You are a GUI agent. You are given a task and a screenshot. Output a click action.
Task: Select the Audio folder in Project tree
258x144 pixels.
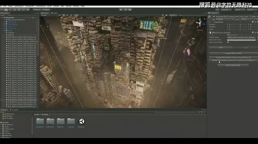[x=6, y=127]
